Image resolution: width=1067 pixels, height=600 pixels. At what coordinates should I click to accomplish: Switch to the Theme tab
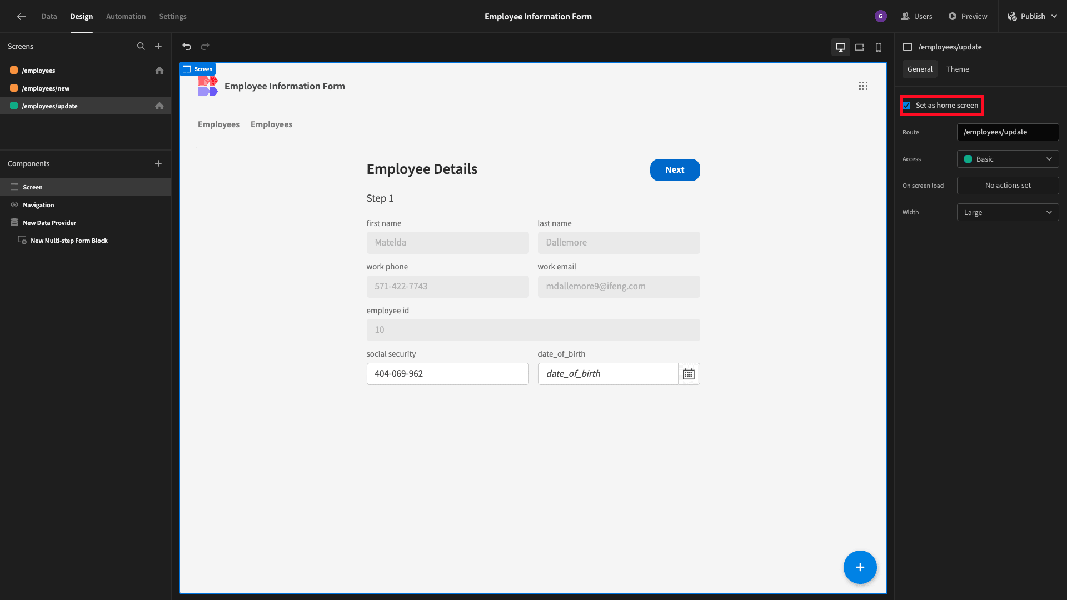[x=958, y=69]
